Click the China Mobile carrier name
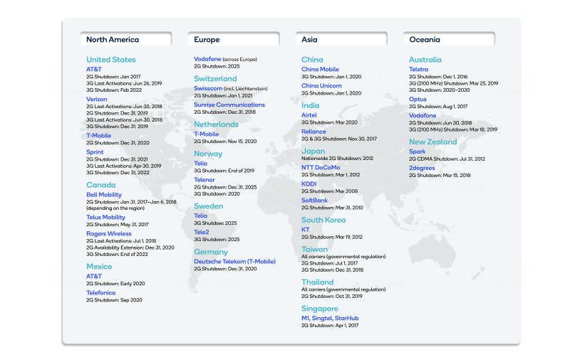Viewport: 580px width, 362px height. coord(320,70)
